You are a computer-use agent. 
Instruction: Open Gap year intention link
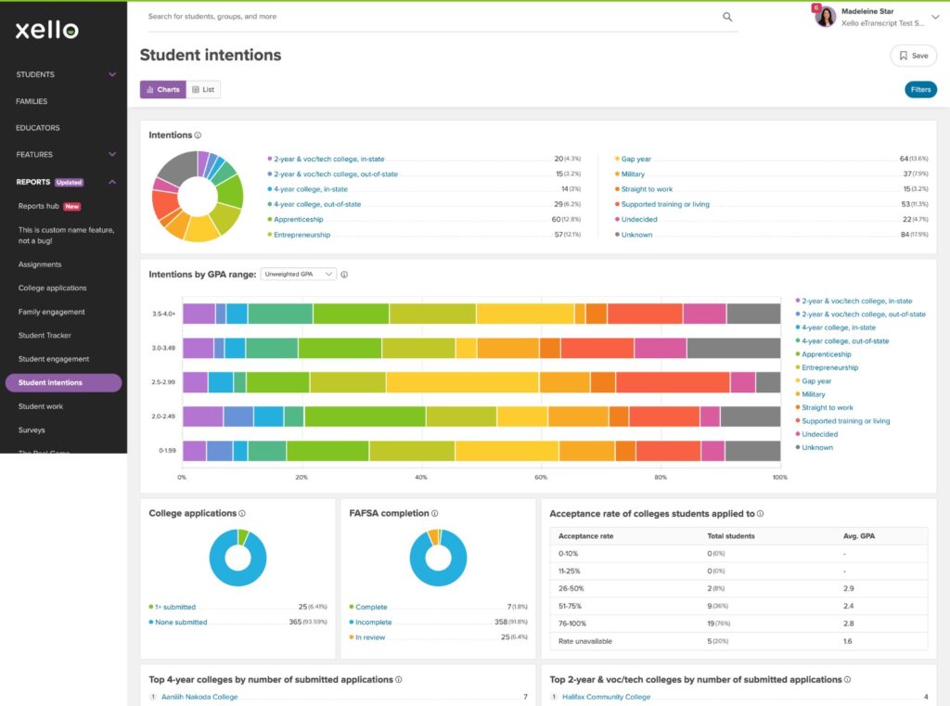(635, 159)
